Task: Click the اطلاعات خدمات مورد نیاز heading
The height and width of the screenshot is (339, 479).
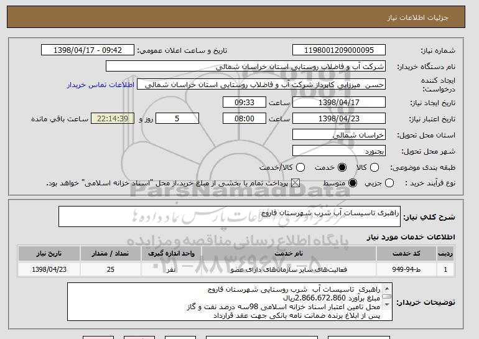Action: point(411,237)
